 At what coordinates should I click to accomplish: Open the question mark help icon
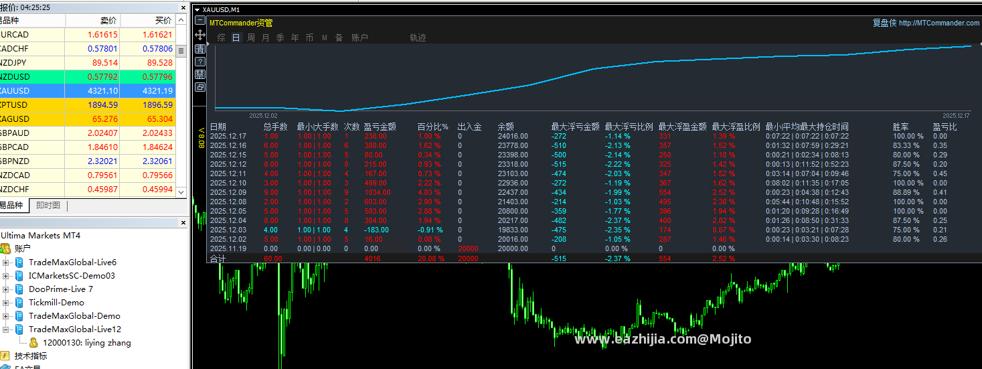(x=200, y=62)
